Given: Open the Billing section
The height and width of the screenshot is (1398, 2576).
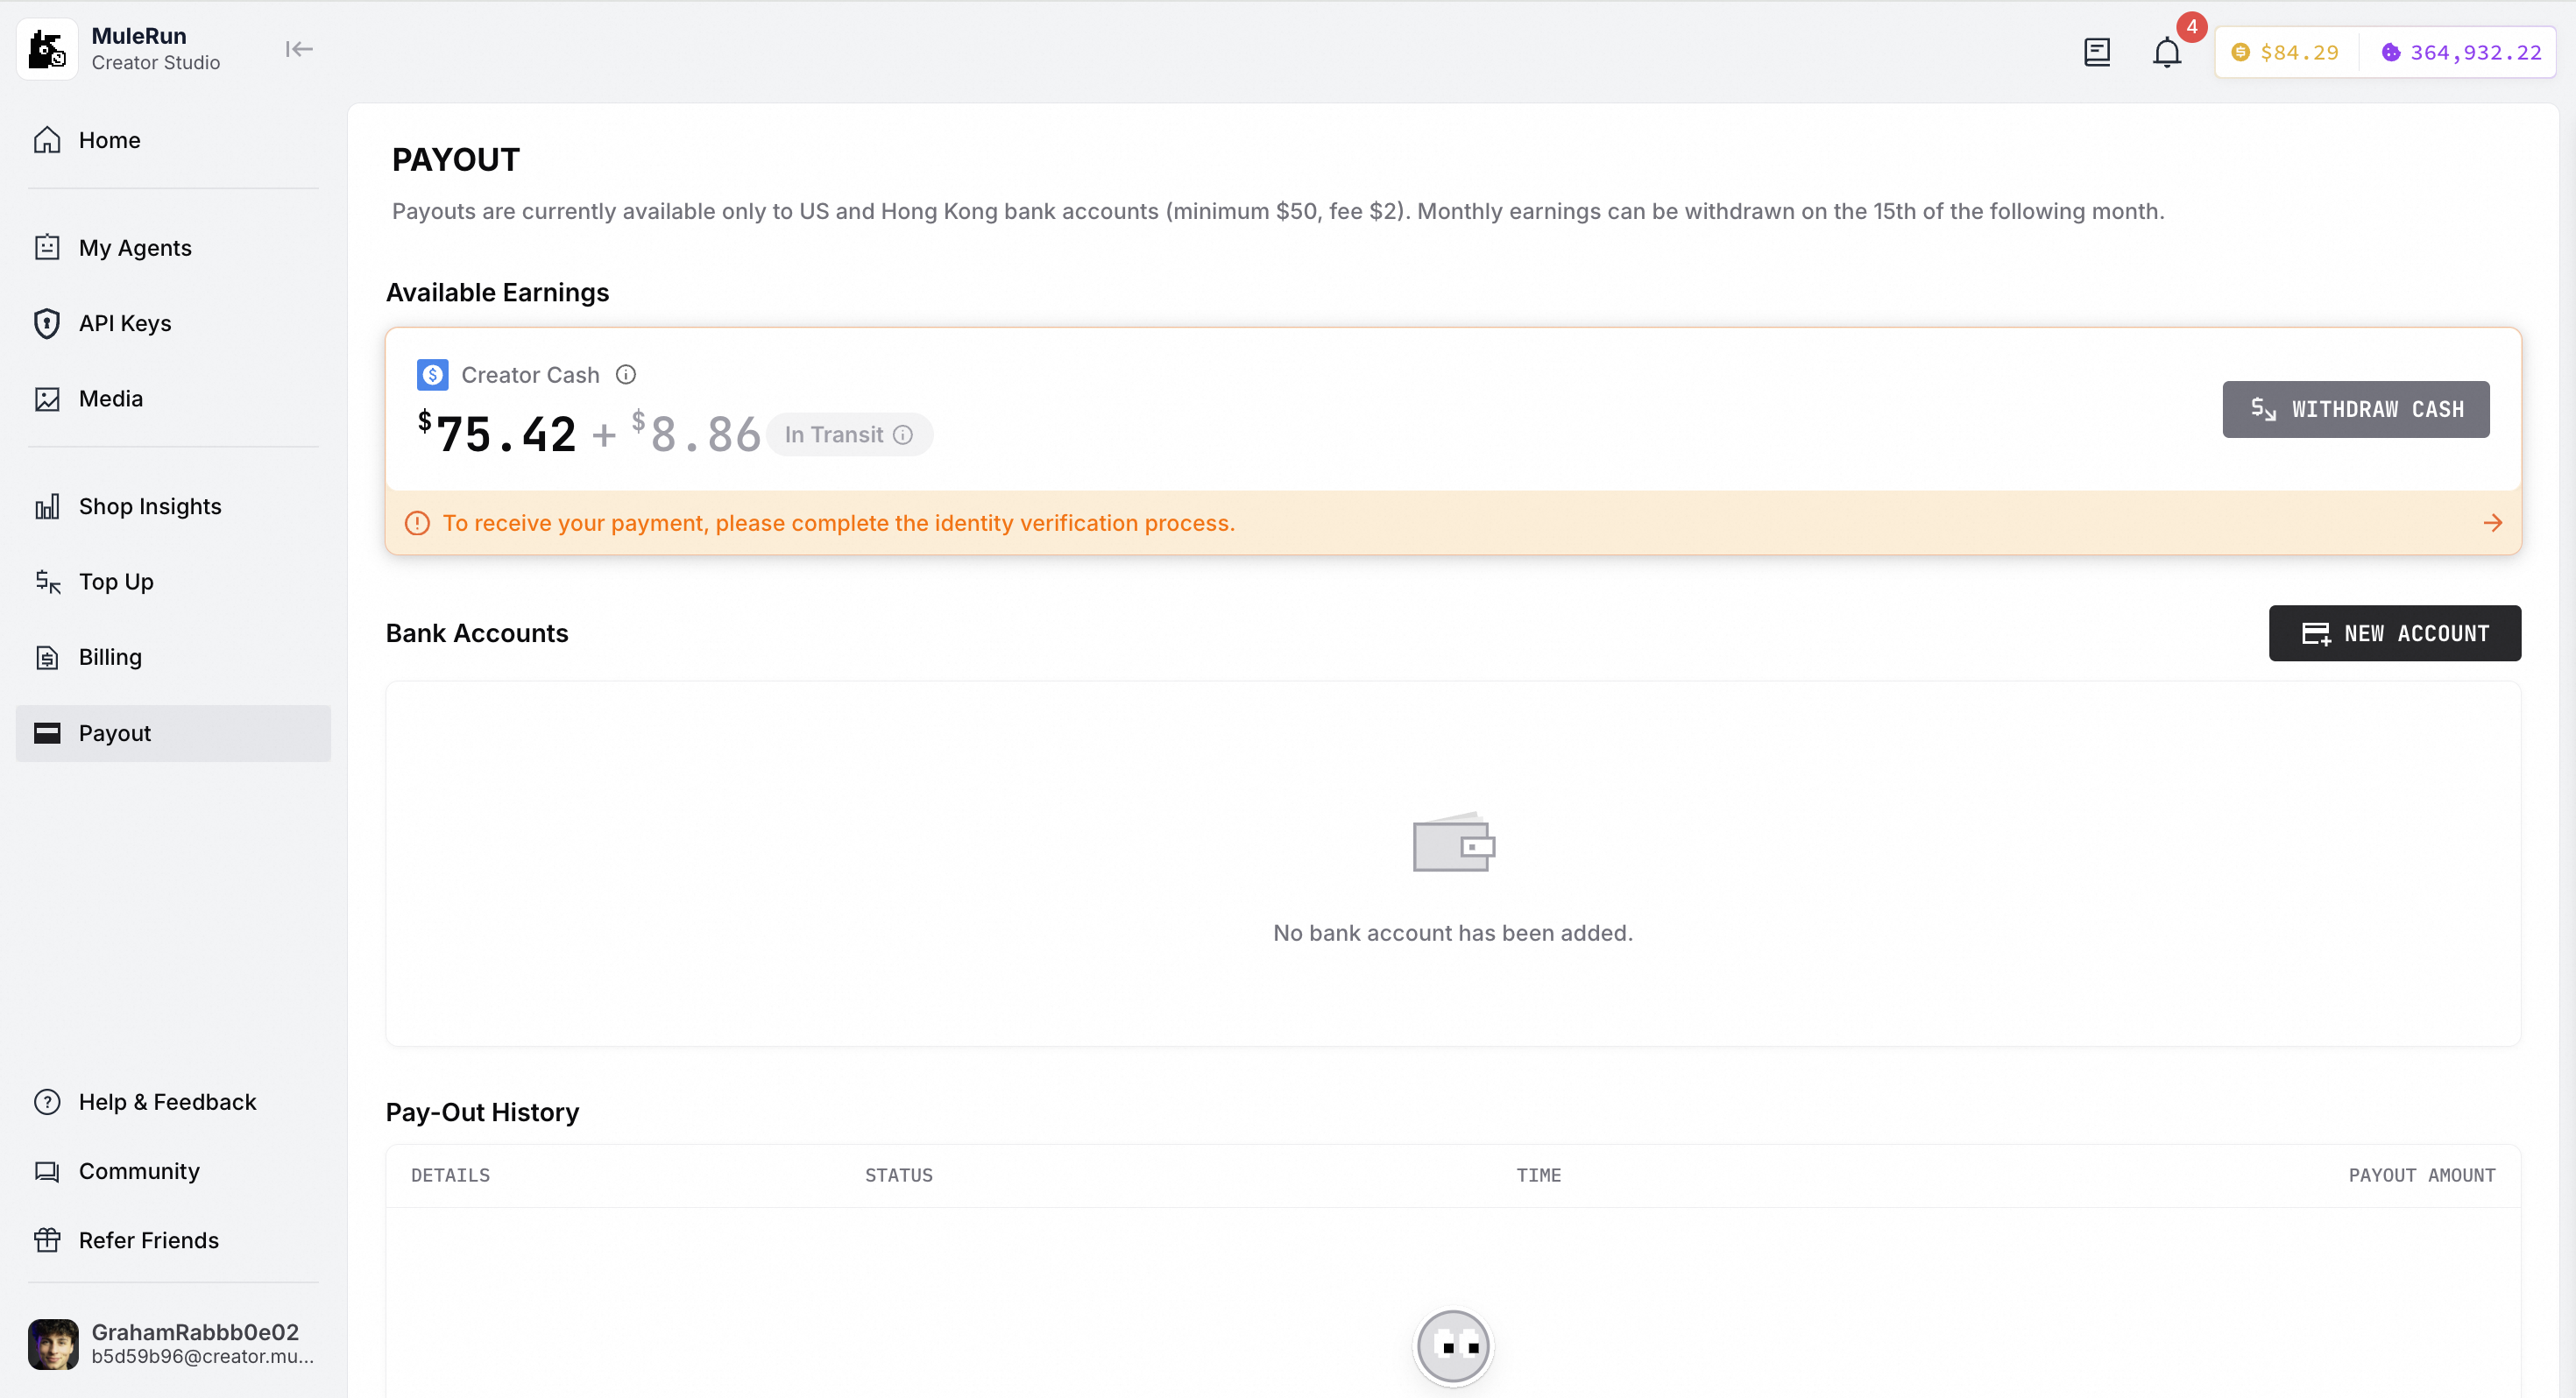Looking at the screenshot, I should tap(110, 657).
